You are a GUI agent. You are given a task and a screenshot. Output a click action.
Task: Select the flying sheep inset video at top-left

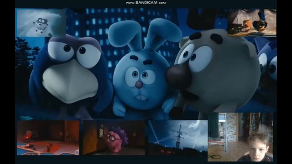coord(41,23)
